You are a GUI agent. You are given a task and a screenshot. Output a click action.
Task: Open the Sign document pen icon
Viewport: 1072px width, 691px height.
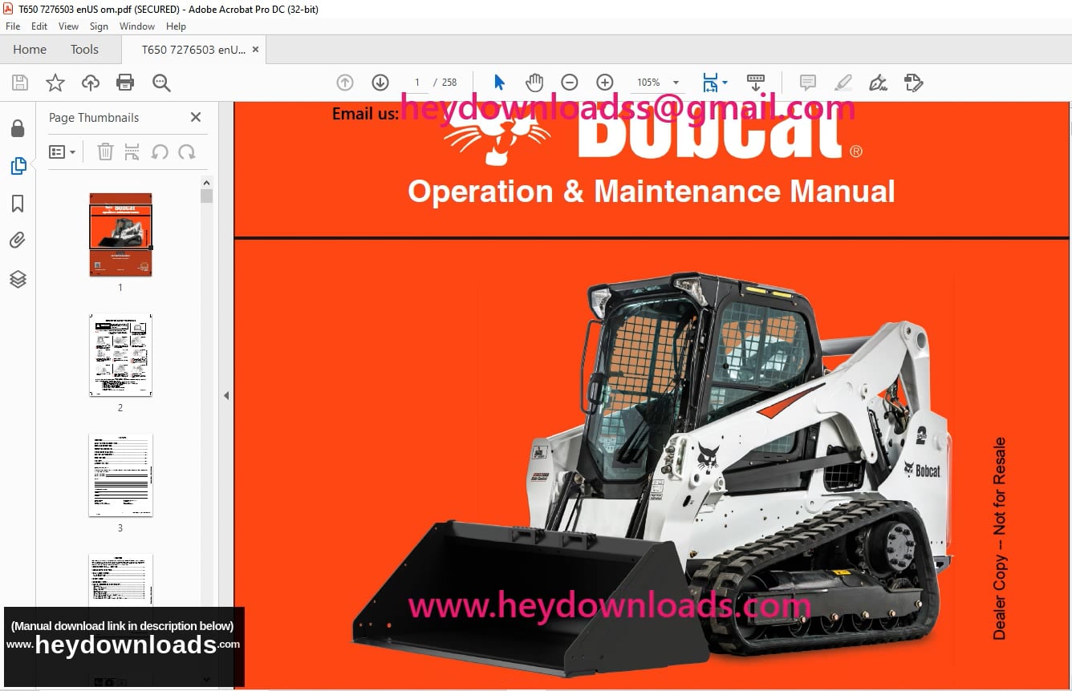tap(879, 83)
